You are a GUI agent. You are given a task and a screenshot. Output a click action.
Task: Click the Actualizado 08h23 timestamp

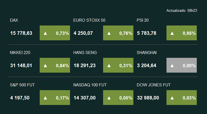click(x=182, y=10)
